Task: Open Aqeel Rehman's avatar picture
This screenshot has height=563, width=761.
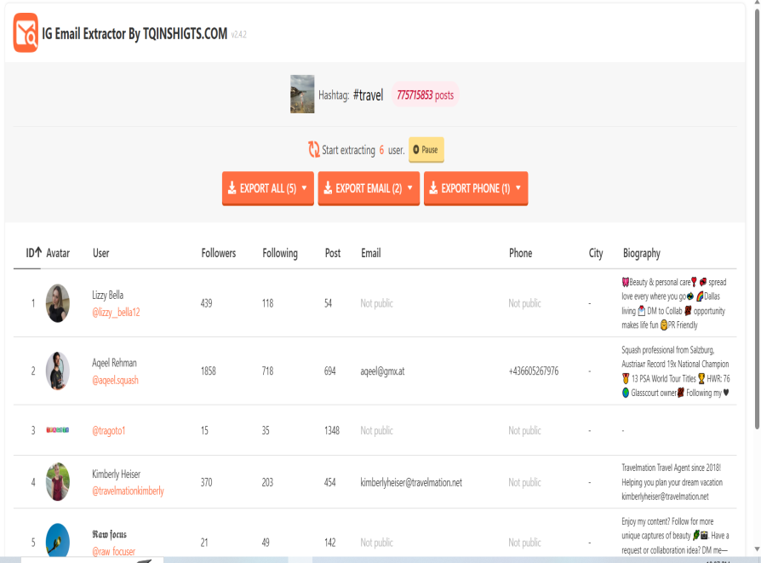Action: pyautogui.click(x=58, y=371)
